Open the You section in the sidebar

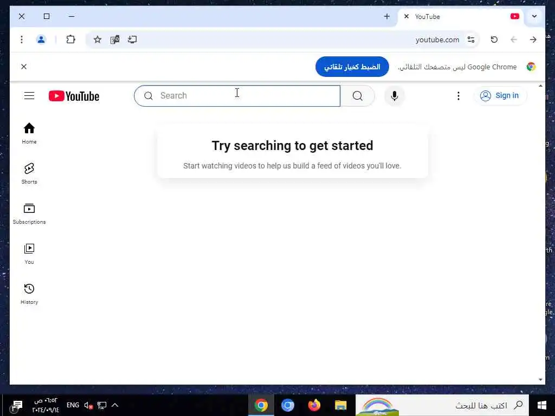[x=29, y=253]
